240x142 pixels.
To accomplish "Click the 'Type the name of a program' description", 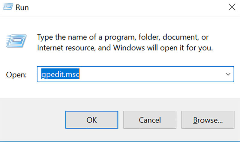I will pos(123,37).
